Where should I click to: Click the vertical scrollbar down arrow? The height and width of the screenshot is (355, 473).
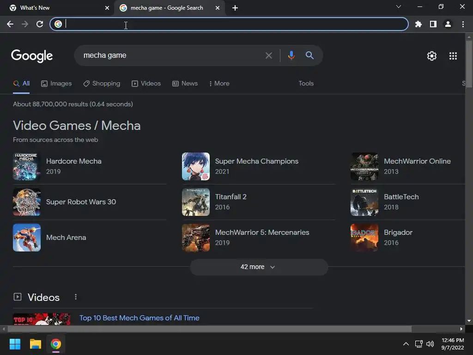(x=469, y=321)
